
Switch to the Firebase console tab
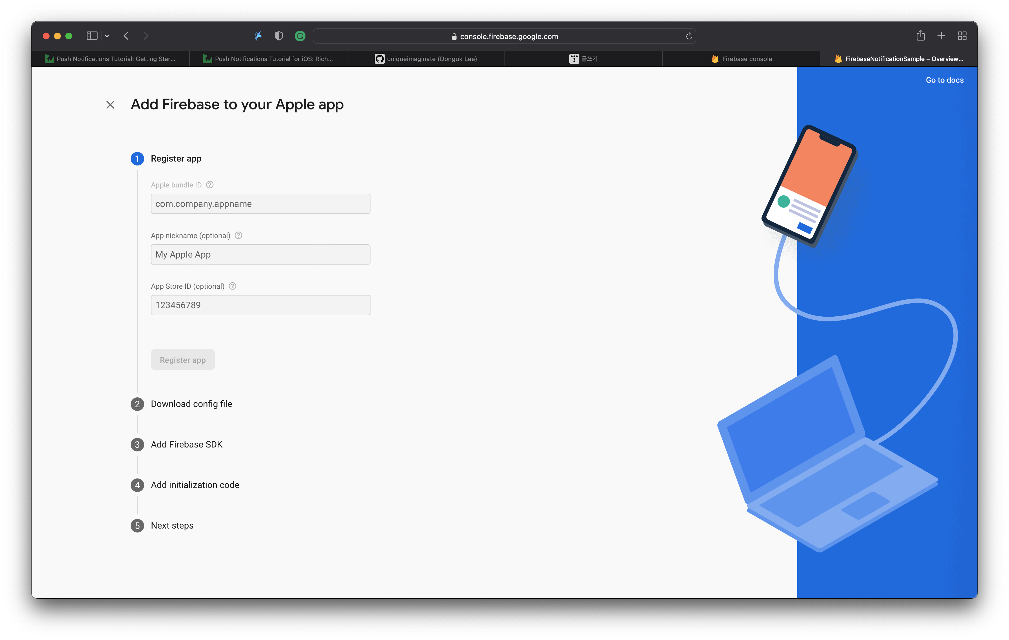pyautogui.click(x=741, y=59)
